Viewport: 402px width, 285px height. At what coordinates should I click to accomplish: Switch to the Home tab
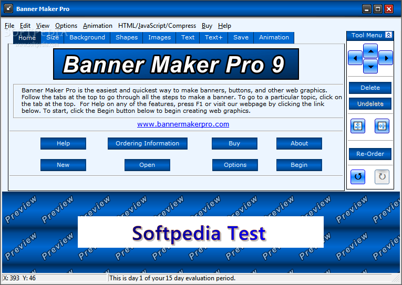(x=27, y=38)
